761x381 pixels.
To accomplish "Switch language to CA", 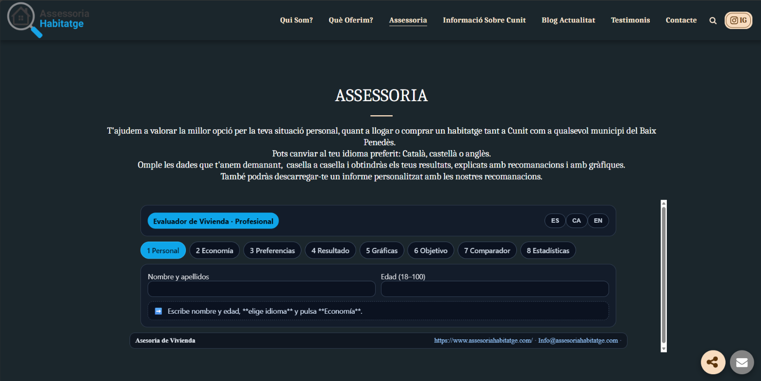I will pyautogui.click(x=576, y=221).
